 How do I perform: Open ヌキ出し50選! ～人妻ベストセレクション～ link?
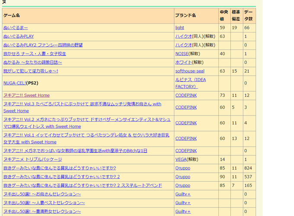(44, 203)
